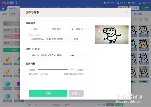Click the 饱和度 saturation slider

click(x=11, y=37)
